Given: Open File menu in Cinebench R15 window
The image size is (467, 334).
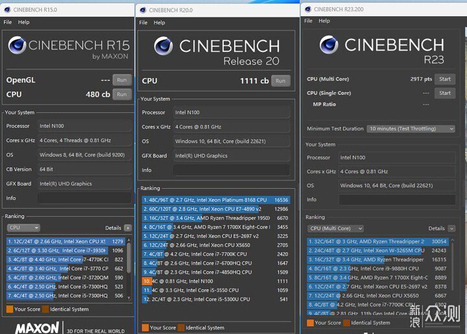Looking at the screenshot, I should tap(8, 22).
